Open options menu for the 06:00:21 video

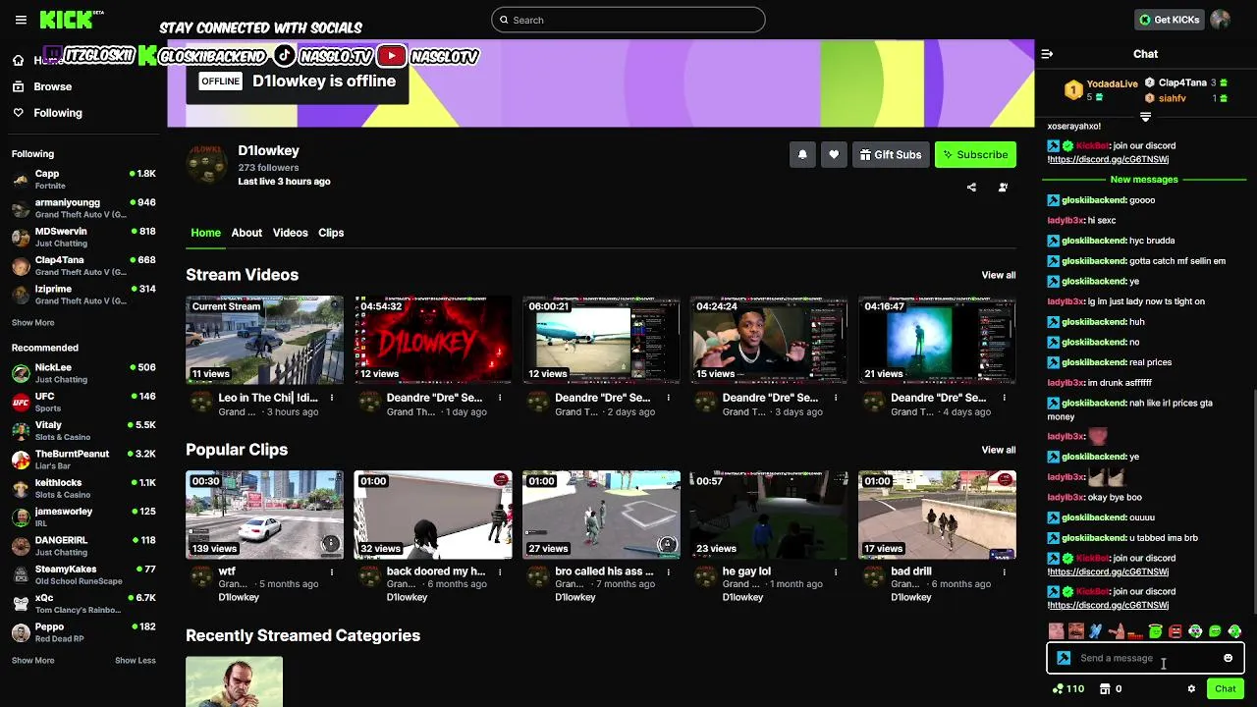[x=668, y=398]
